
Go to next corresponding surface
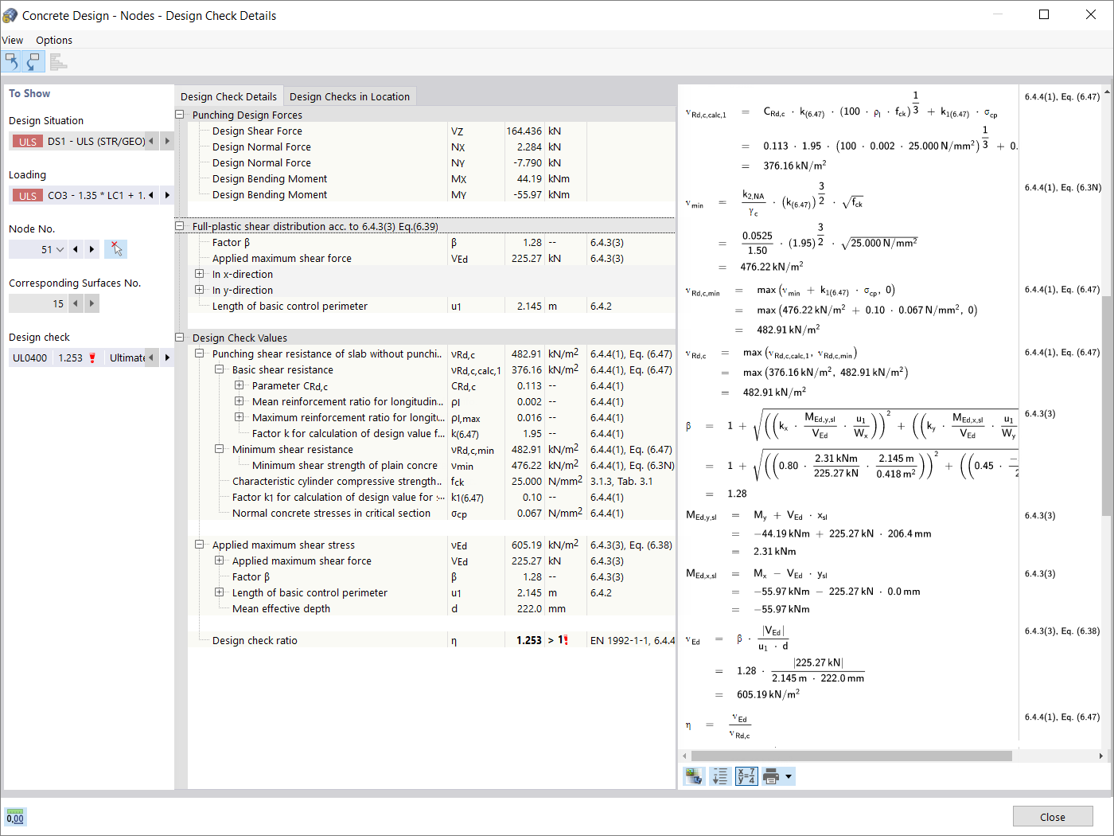pyautogui.click(x=92, y=303)
